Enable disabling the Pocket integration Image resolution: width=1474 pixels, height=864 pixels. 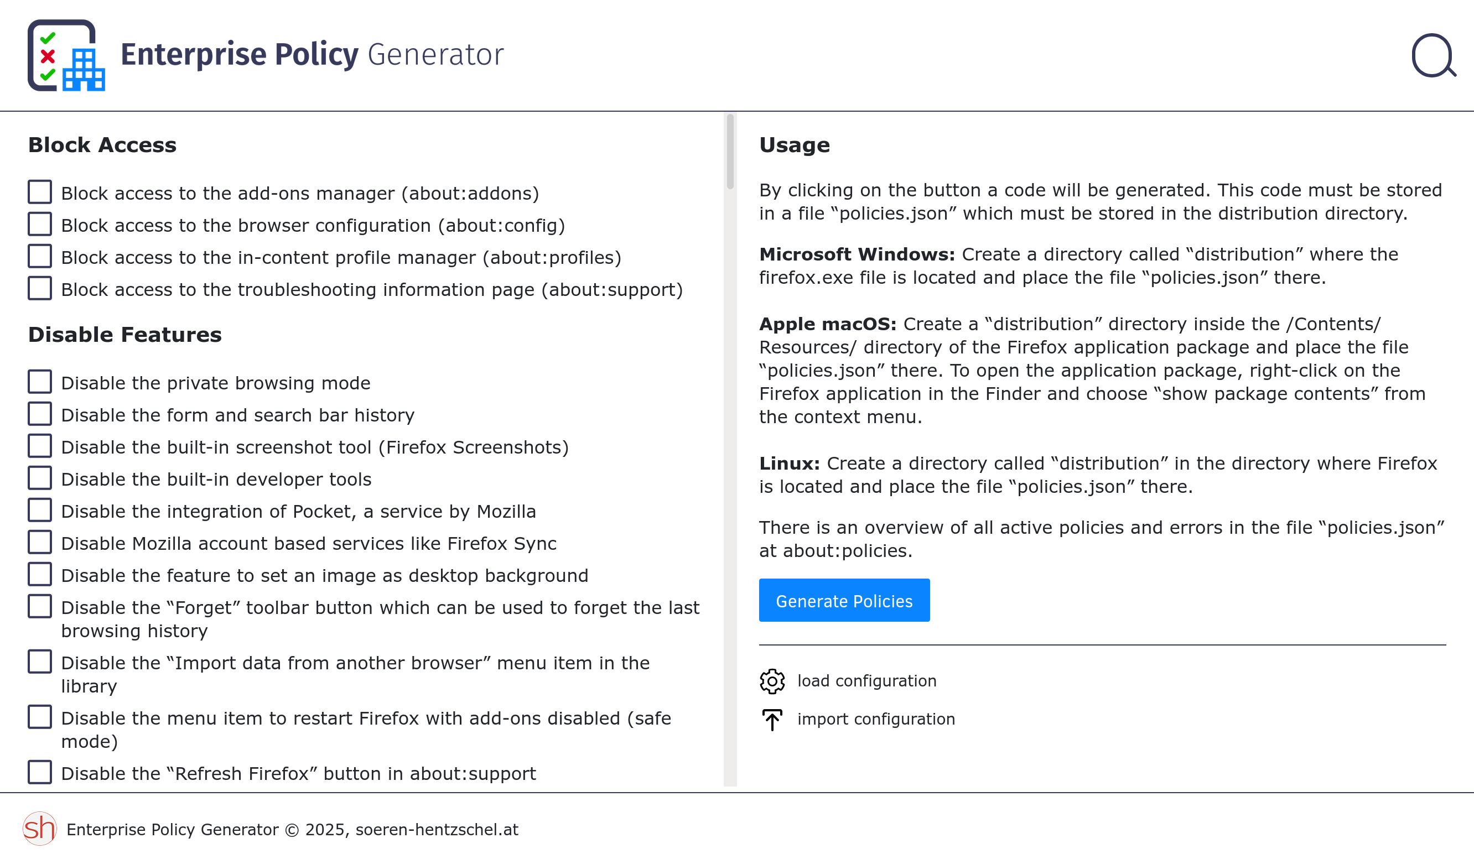[39, 509]
